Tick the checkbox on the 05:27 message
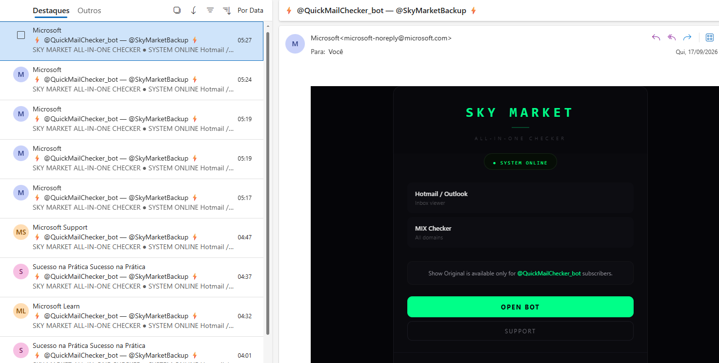719x363 pixels. (x=21, y=35)
